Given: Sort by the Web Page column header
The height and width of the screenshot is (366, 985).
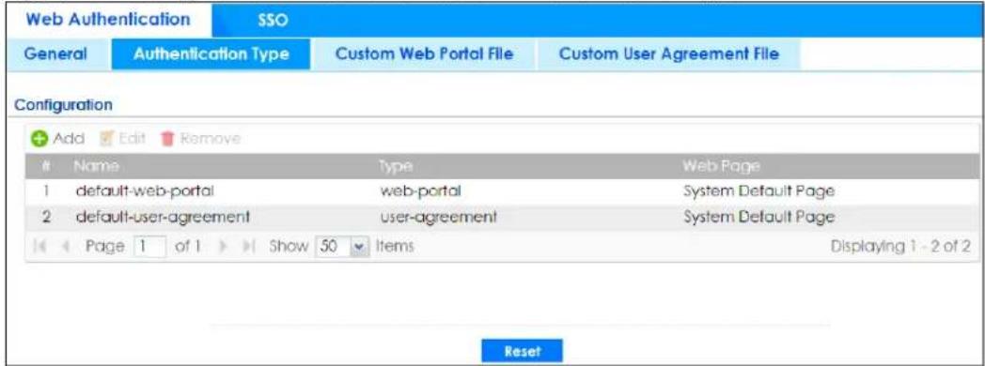Looking at the screenshot, I should [x=721, y=165].
